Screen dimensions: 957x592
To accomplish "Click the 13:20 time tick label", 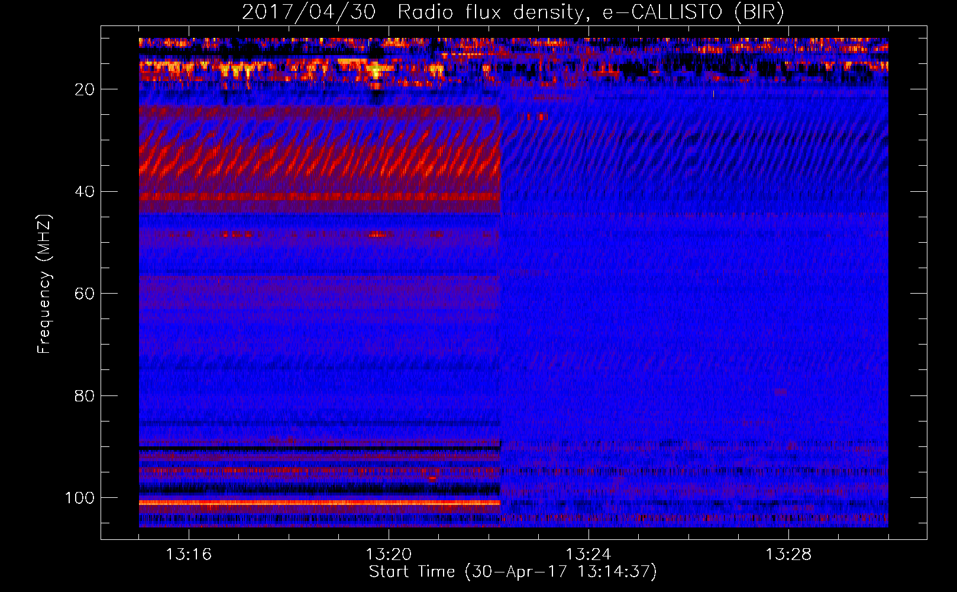I will pyautogui.click(x=389, y=555).
